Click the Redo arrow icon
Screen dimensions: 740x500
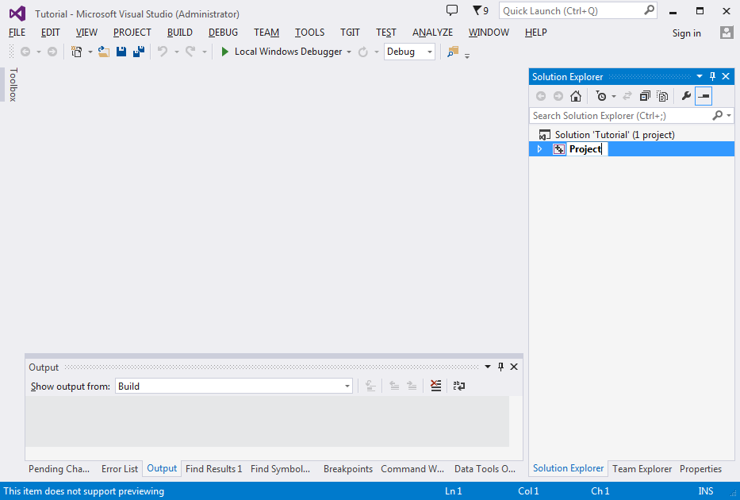click(x=190, y=52)
